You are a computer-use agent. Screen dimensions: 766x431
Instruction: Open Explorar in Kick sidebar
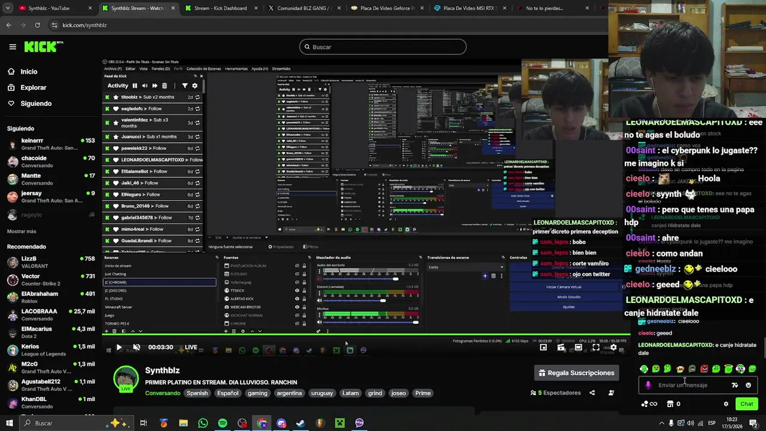(x=27, y=87)
